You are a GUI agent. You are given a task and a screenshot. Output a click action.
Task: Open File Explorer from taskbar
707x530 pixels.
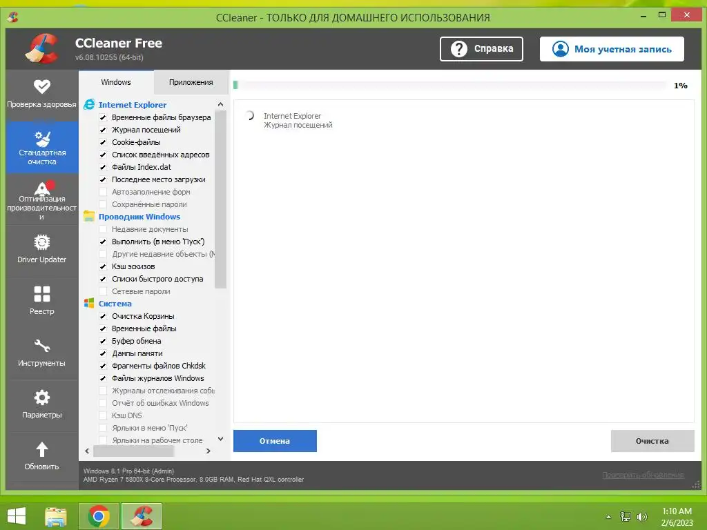[56, 516]
